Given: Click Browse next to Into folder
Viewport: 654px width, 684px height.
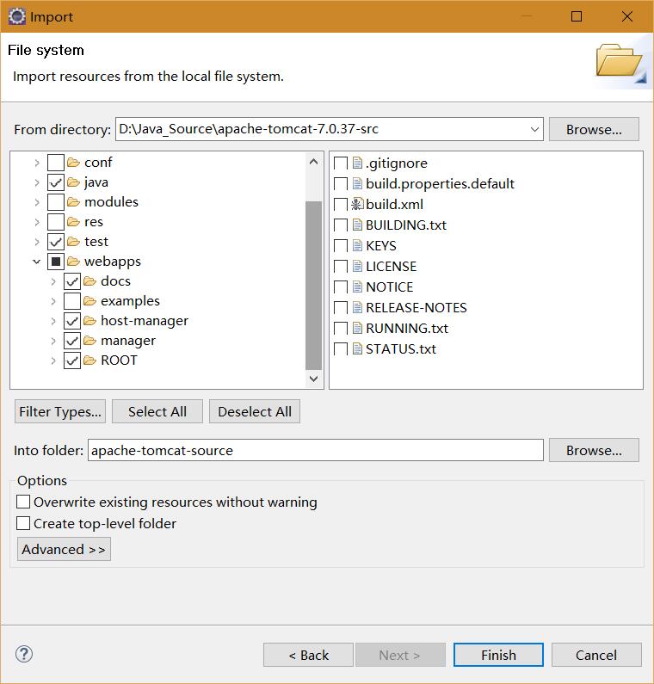Looking at the screenshot, I should 594,450.
